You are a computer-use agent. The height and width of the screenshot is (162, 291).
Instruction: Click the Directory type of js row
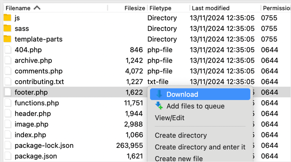point(162,18)
